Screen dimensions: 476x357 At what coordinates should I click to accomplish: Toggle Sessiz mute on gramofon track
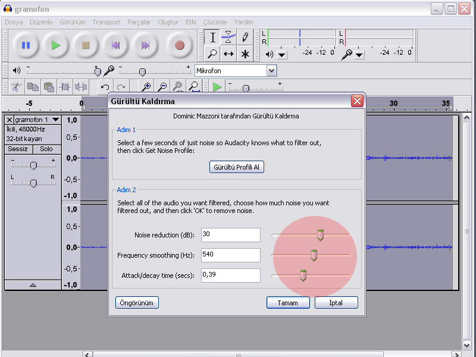pyautogui.click(x=18, y=149)
